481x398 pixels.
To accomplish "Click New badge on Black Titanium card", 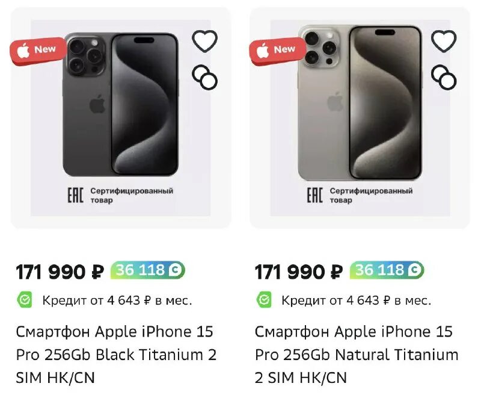I will (36, 50).
